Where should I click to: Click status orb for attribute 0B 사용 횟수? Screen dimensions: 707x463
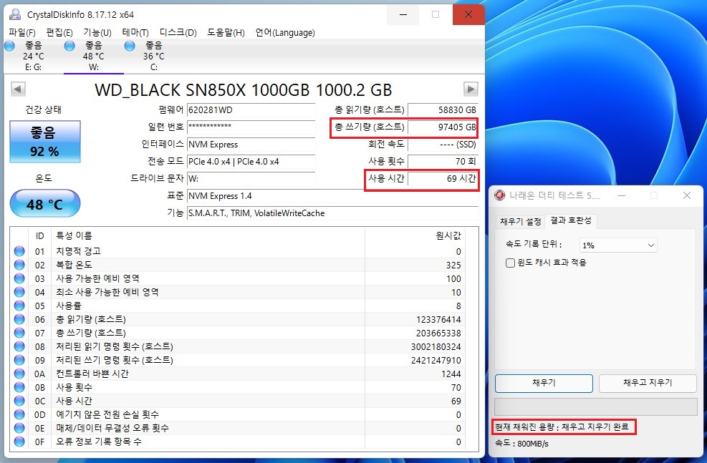pos(19,387)
